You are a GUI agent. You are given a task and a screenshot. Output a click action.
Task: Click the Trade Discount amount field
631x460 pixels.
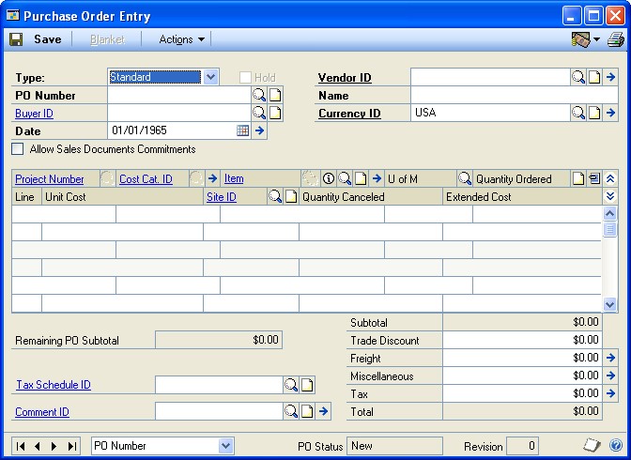pos(522,340)
